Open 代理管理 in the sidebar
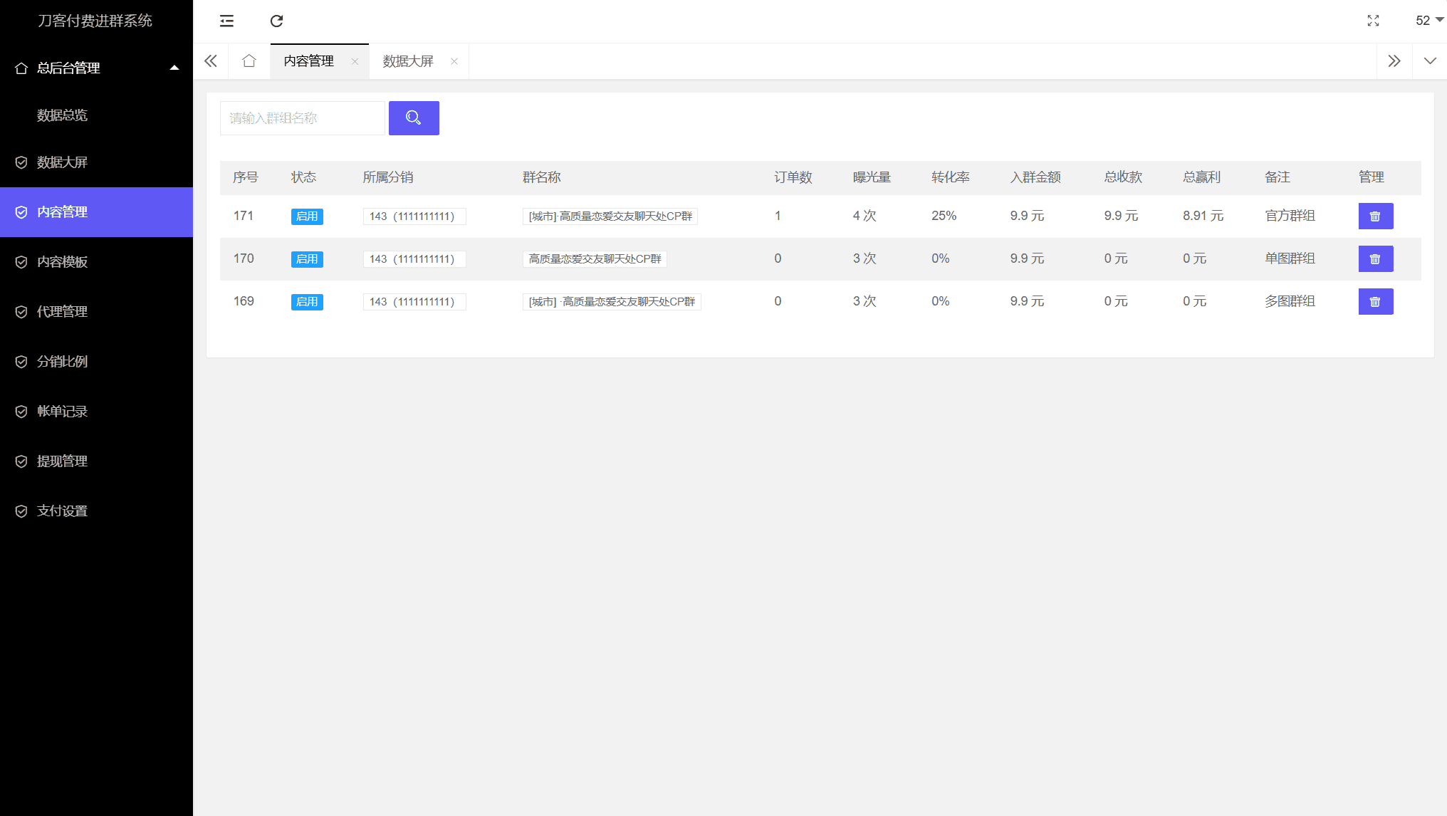1447x816 pixels. pos(62,311)
